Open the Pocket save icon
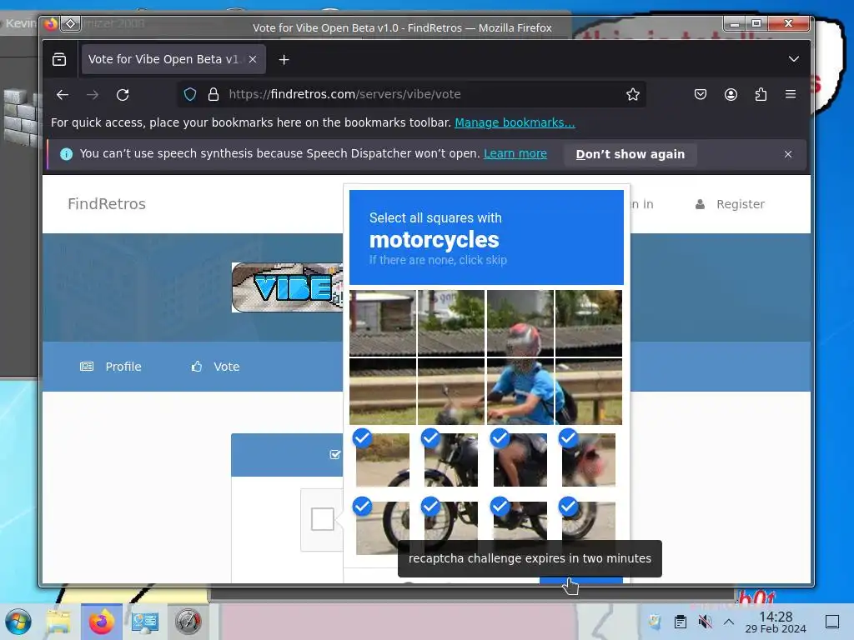The width and height of the screenshot is (854, 640). click(701, 94)
